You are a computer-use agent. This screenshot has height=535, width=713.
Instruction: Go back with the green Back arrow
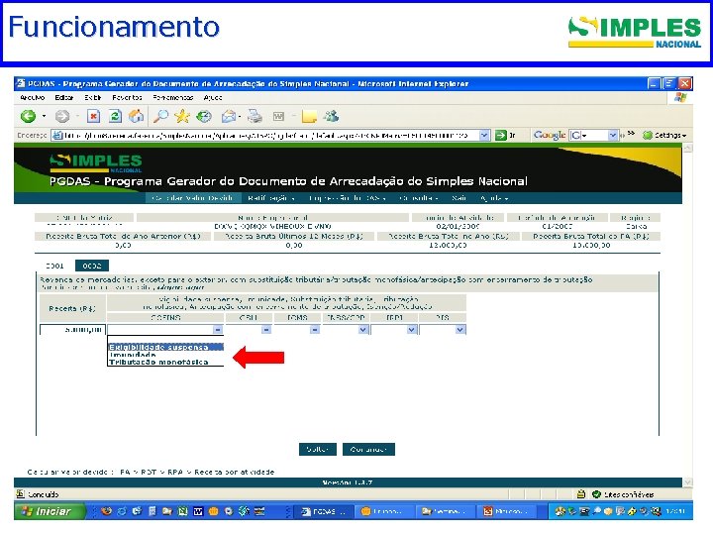(28, 117)
